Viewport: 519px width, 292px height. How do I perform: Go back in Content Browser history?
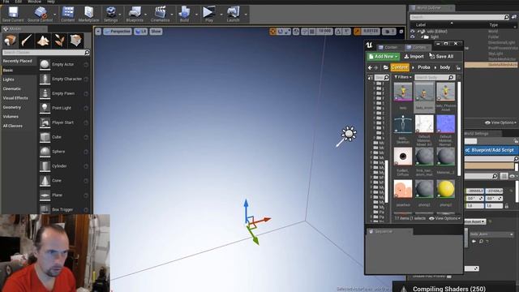(x=370, y=67)
